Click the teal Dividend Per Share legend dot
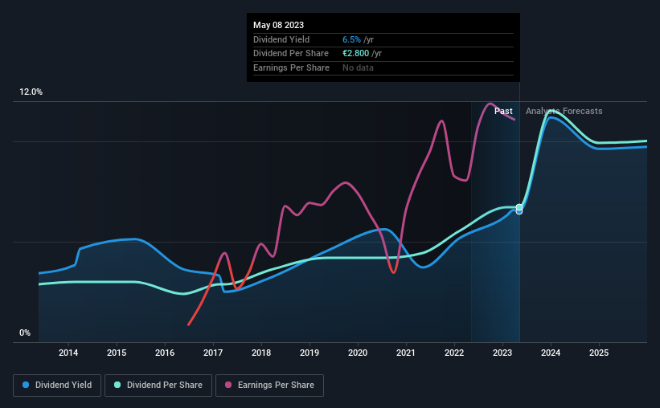660x408 pixels. tap(117, 385)
